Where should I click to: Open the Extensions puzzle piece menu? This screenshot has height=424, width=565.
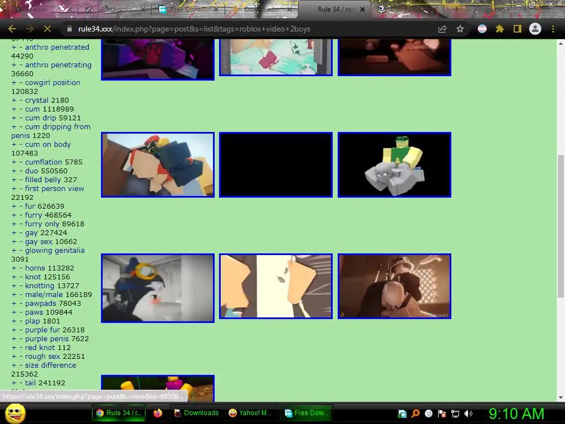pos(499,29)
